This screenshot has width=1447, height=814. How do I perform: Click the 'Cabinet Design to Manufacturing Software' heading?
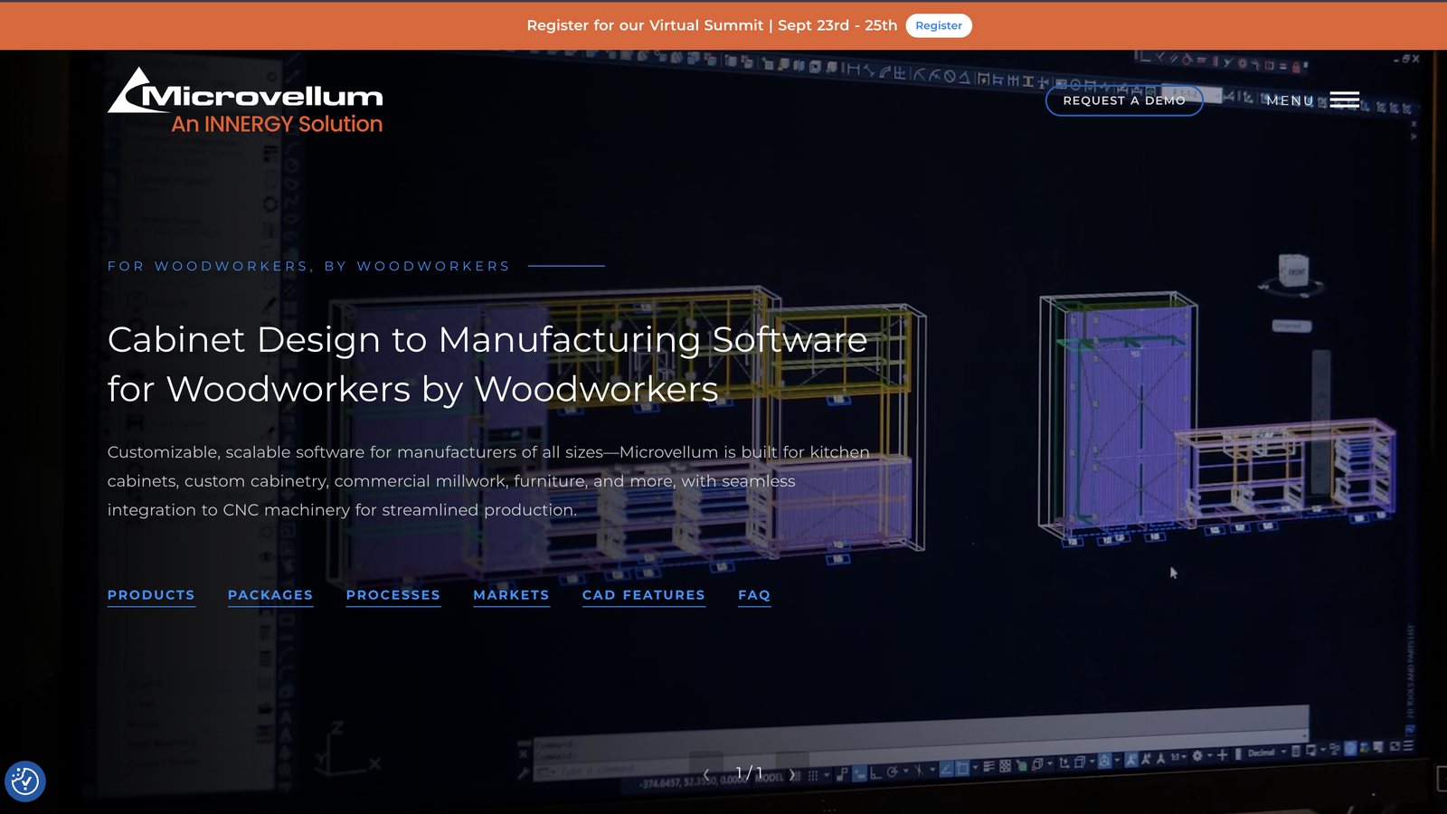click(487, 364)
